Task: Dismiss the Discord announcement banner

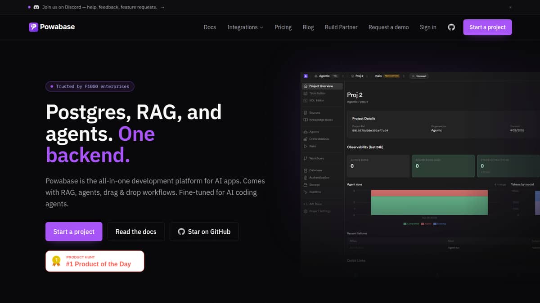Action: (510, 7)
